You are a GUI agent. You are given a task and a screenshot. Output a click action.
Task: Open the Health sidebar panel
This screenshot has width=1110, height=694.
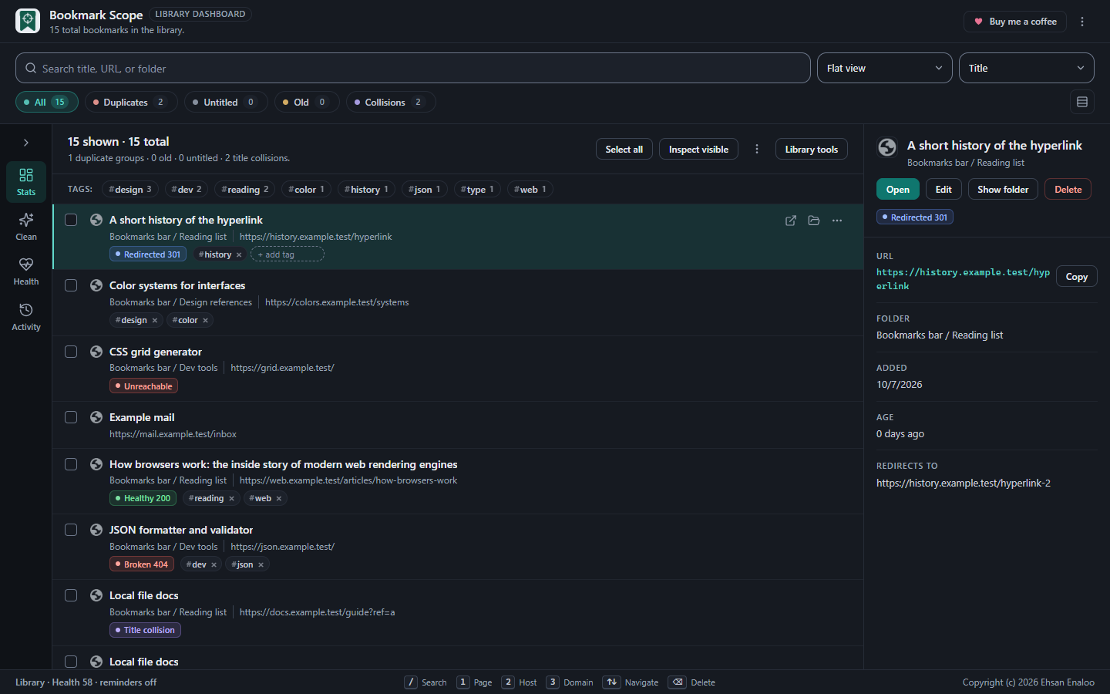pos(26,271)
